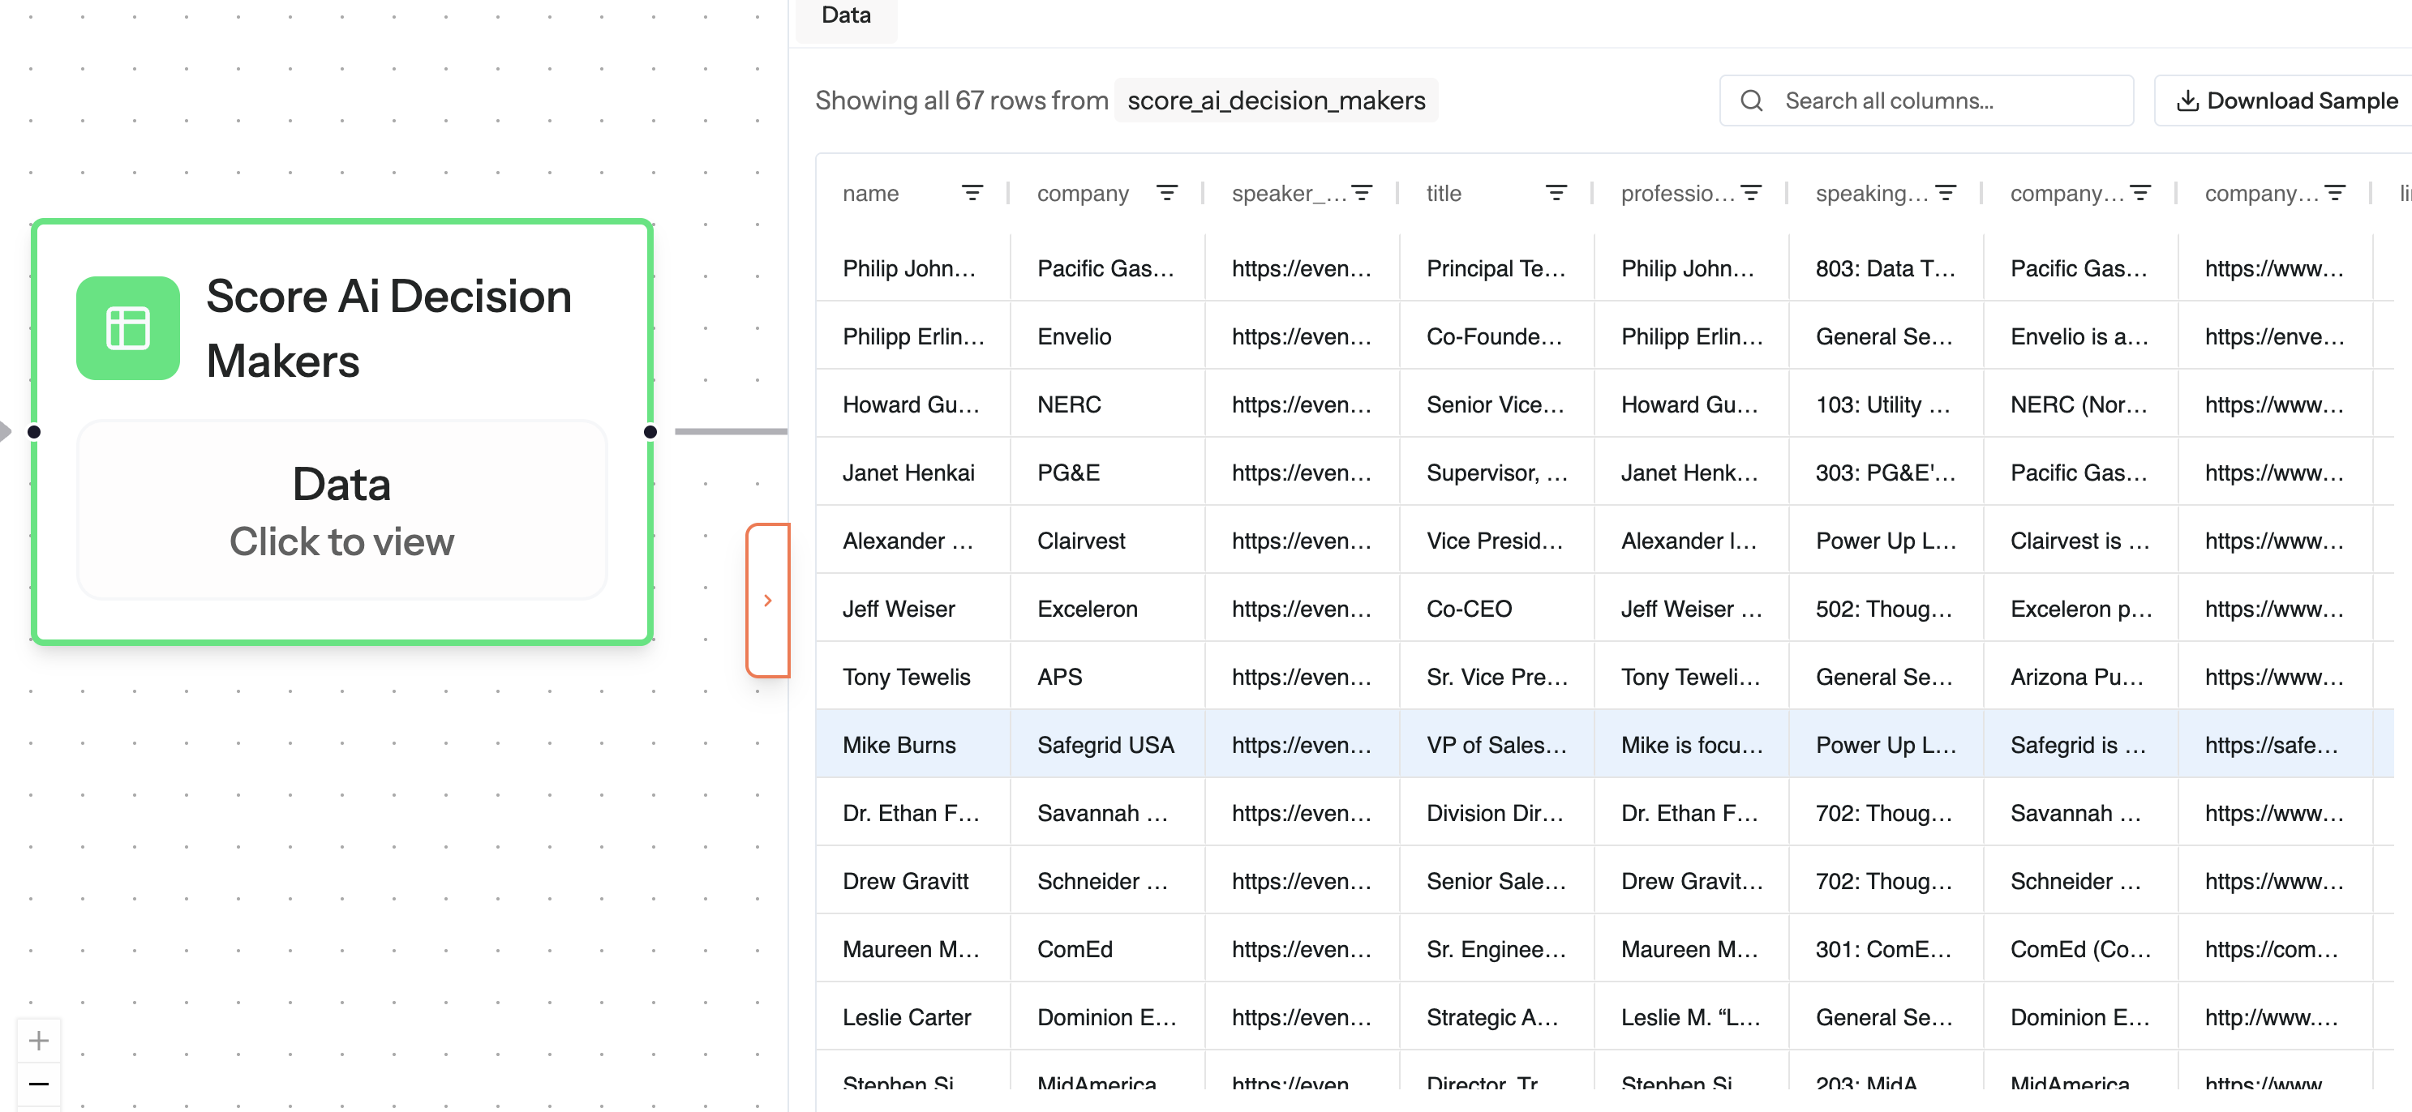
Task: Click the node's right output connector dot
Action: (x=650, y=431)
